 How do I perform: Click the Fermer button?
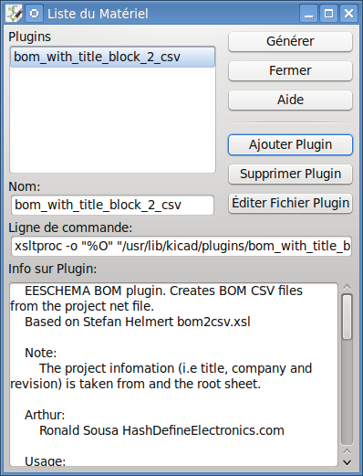point(290,70)
